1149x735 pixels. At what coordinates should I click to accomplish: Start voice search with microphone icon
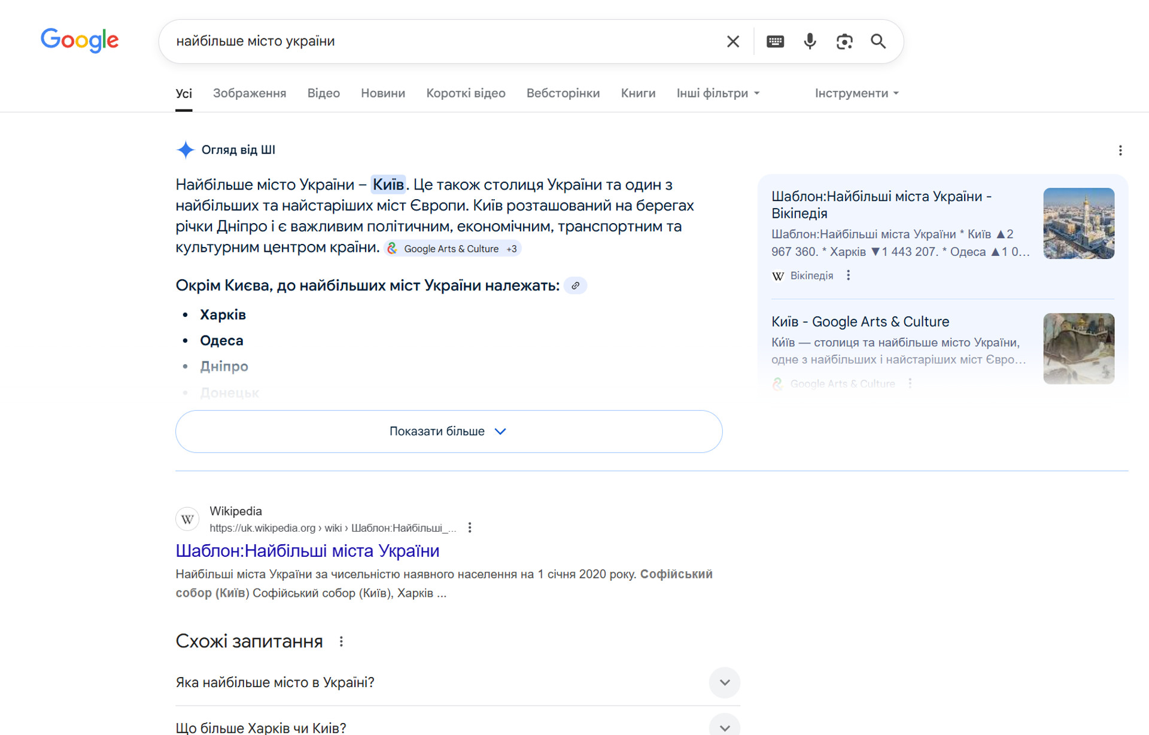click(x=810, y=41)
